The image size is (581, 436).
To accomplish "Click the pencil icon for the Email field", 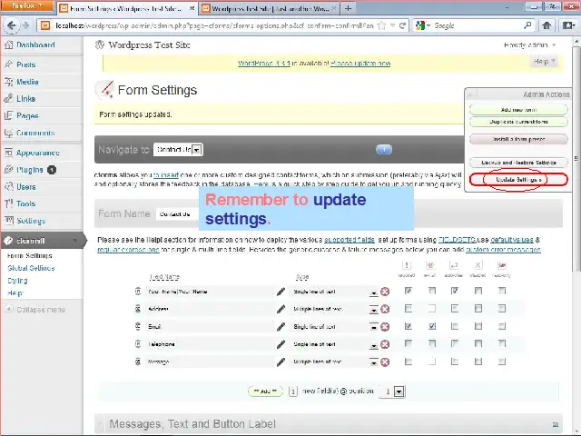I will [281, 326].
